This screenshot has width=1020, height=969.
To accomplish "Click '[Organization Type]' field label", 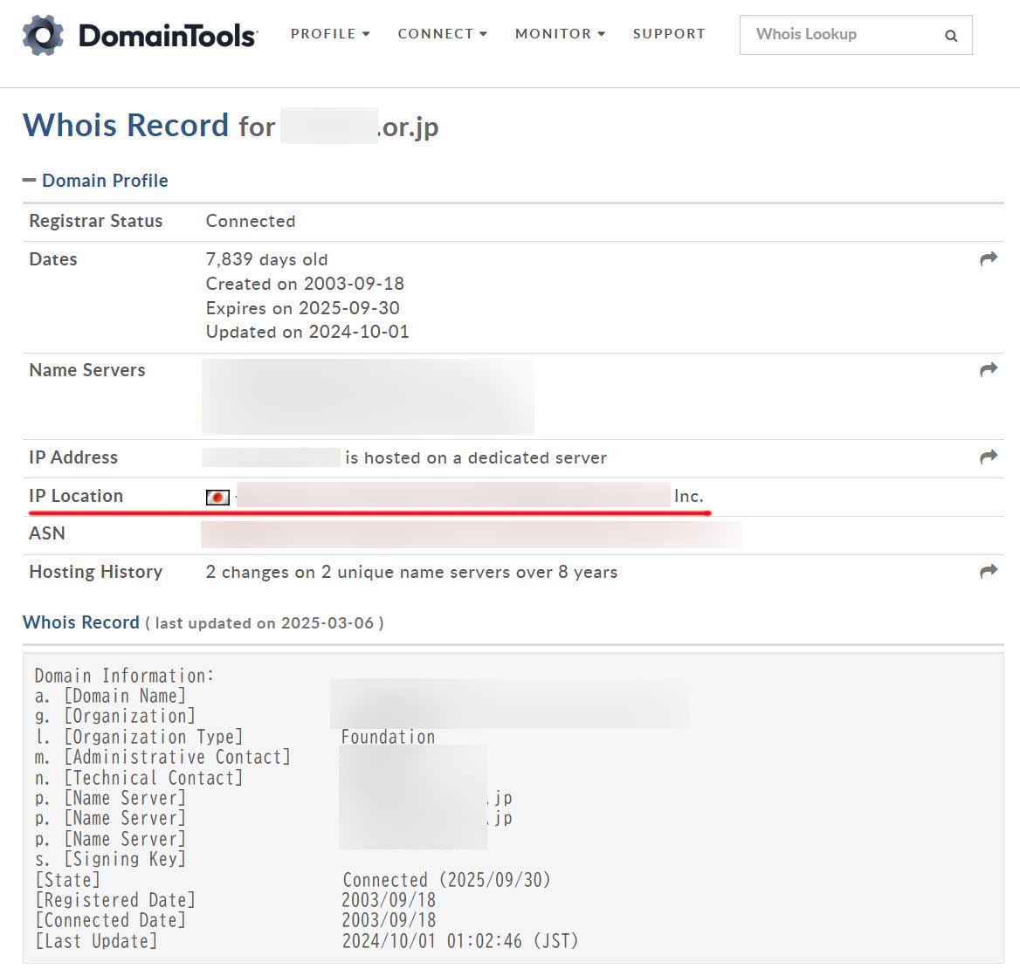I will 154,737.
